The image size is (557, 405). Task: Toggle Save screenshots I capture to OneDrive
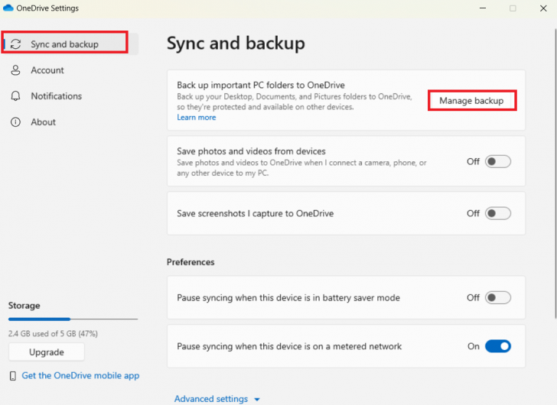point(498,213)
